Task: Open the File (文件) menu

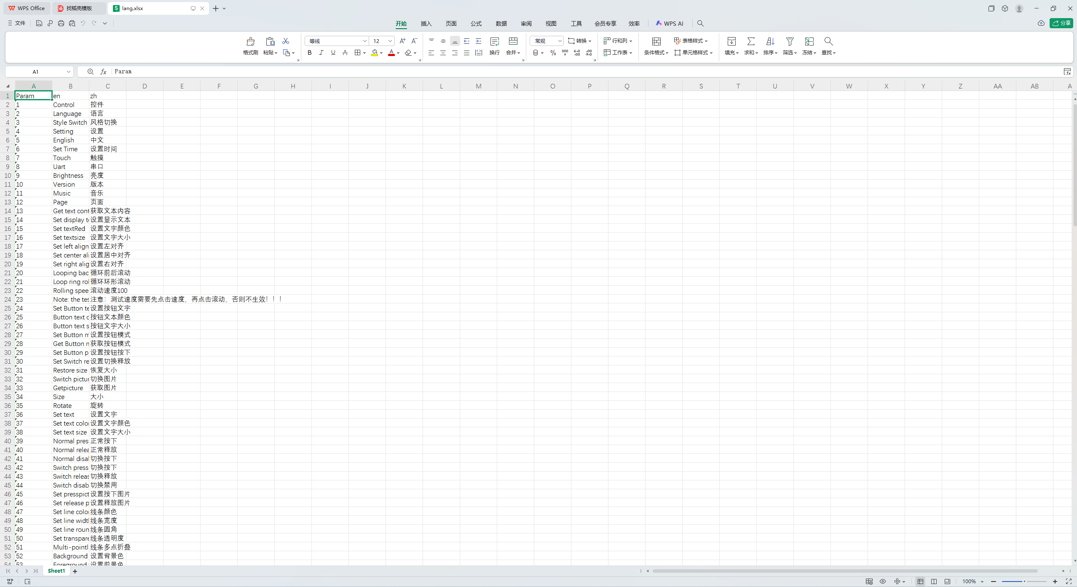Action: 16,23
